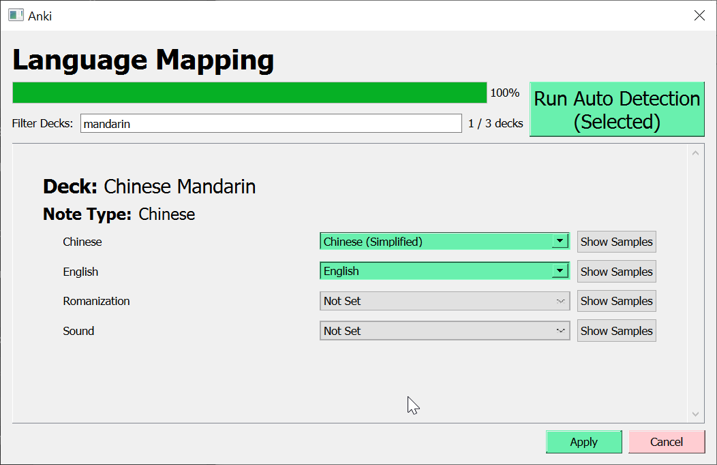Click into the Filter Decks text field
The image size is (717, 465).
click(271, 123)
